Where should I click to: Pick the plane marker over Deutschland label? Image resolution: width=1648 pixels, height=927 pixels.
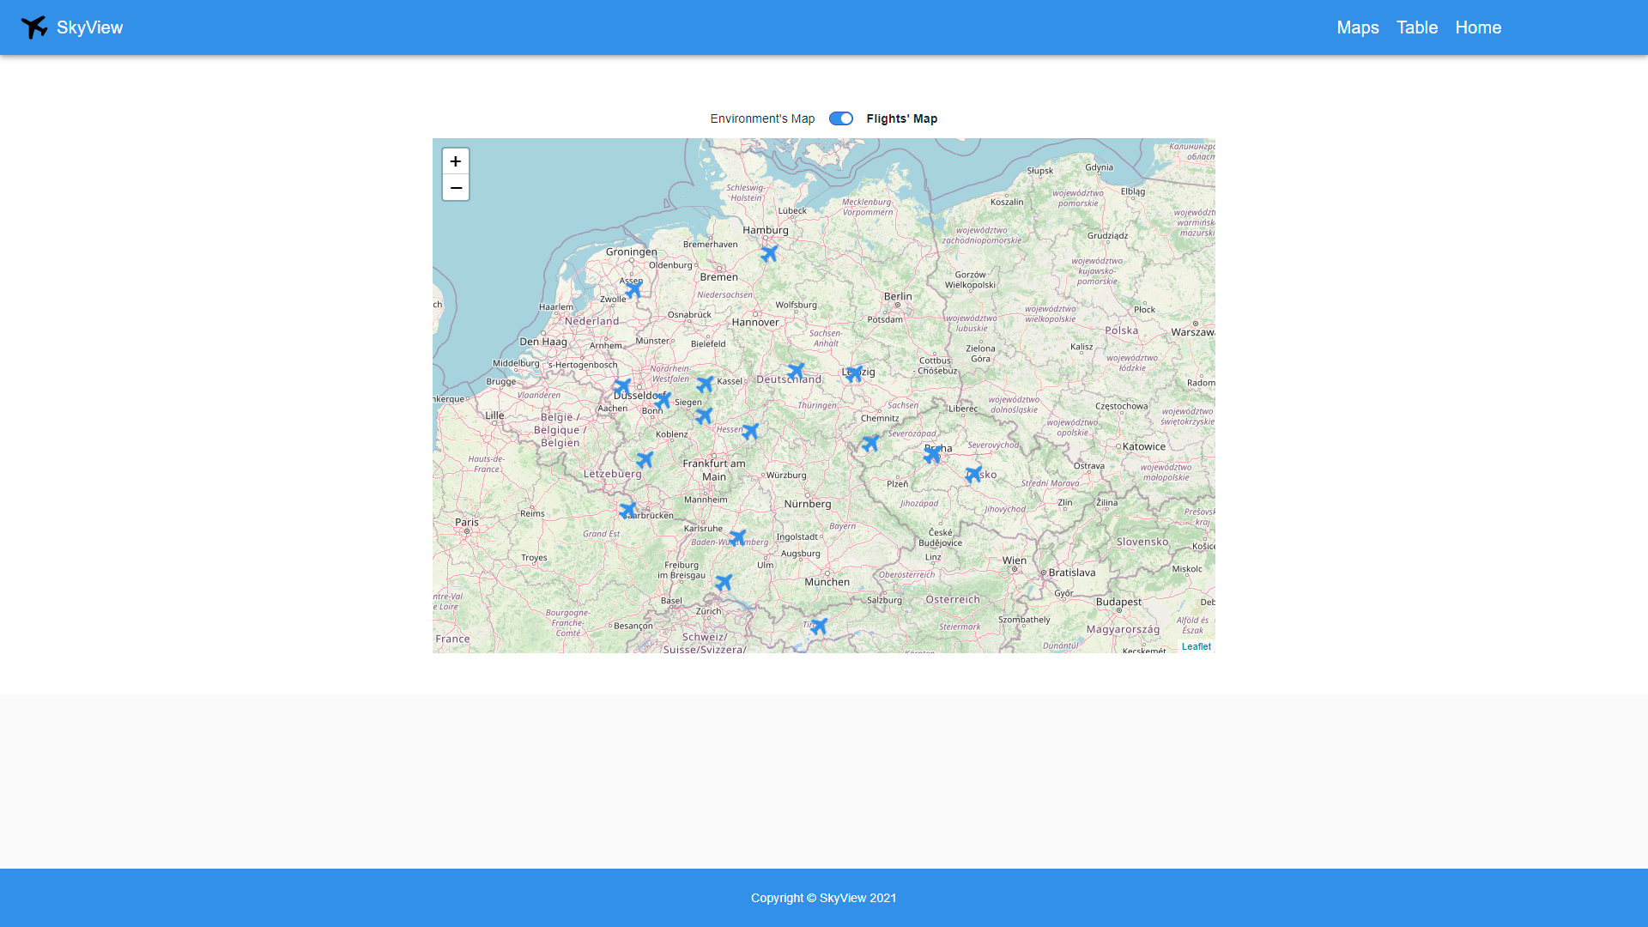pyautogui.click(x=796, y=371)
